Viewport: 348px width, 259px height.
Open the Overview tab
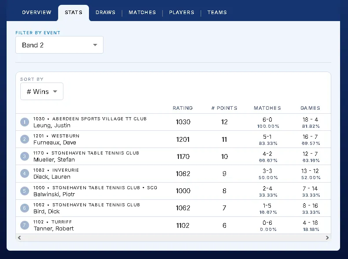point(37,12)
